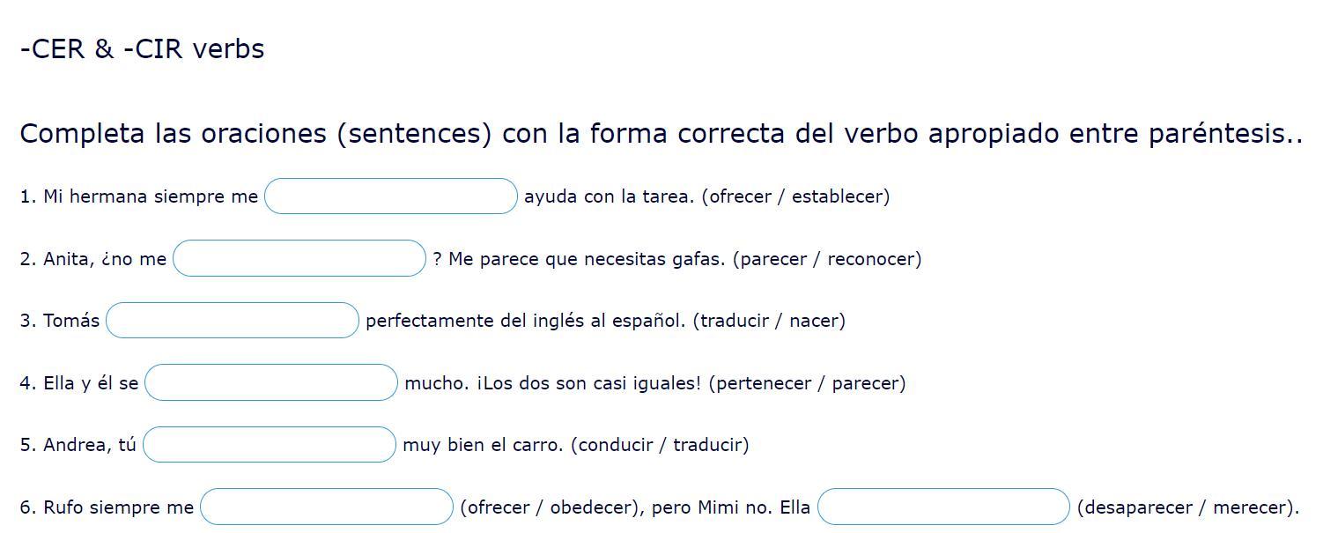
Task: Click the answer box after 'Tomás'
Action: tap(233, 321)
